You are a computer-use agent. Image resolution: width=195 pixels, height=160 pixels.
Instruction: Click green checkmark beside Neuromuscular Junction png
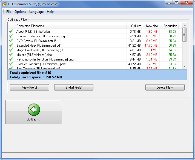11,59
